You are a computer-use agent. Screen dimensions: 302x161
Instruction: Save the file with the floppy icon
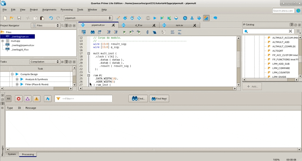[x=19, y=18]
